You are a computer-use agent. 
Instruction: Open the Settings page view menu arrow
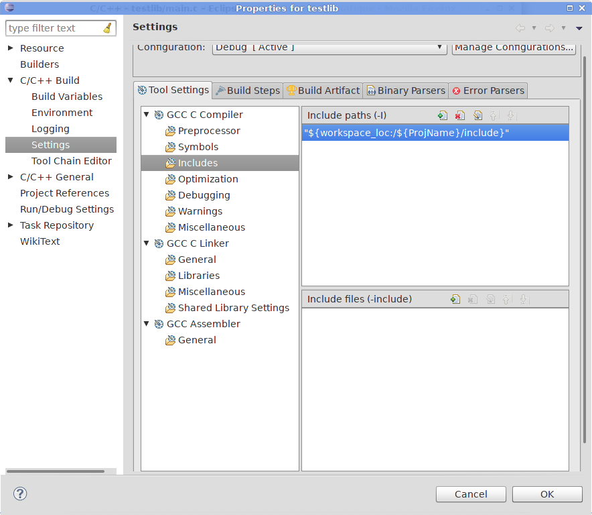coord(579,27)
